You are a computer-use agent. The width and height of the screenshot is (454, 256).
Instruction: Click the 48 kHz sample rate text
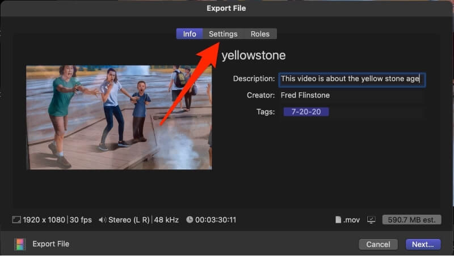[166, 220]
